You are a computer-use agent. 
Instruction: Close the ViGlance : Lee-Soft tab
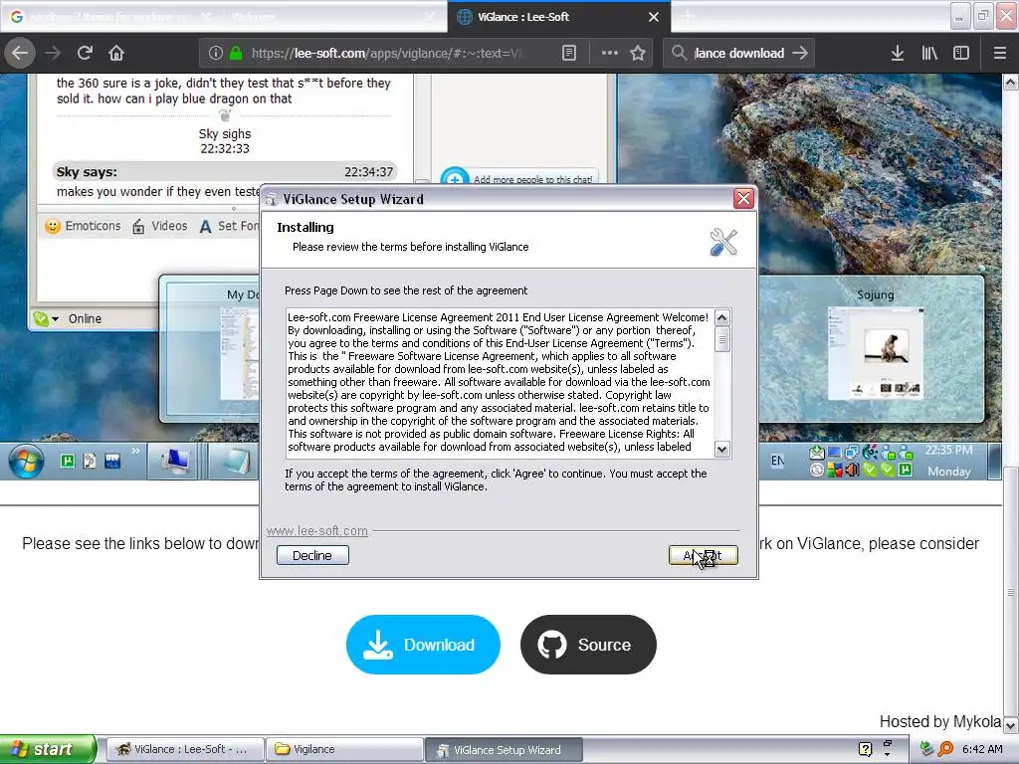click(x=654, y=17)
